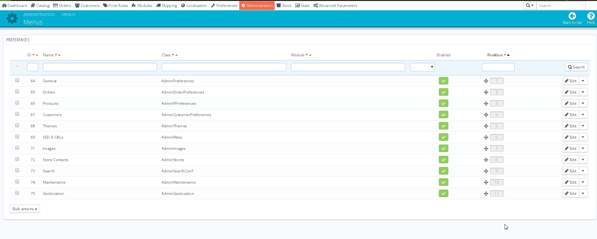
Task: Click the Menus gear icon in header
Action: (x=12, y=18)
